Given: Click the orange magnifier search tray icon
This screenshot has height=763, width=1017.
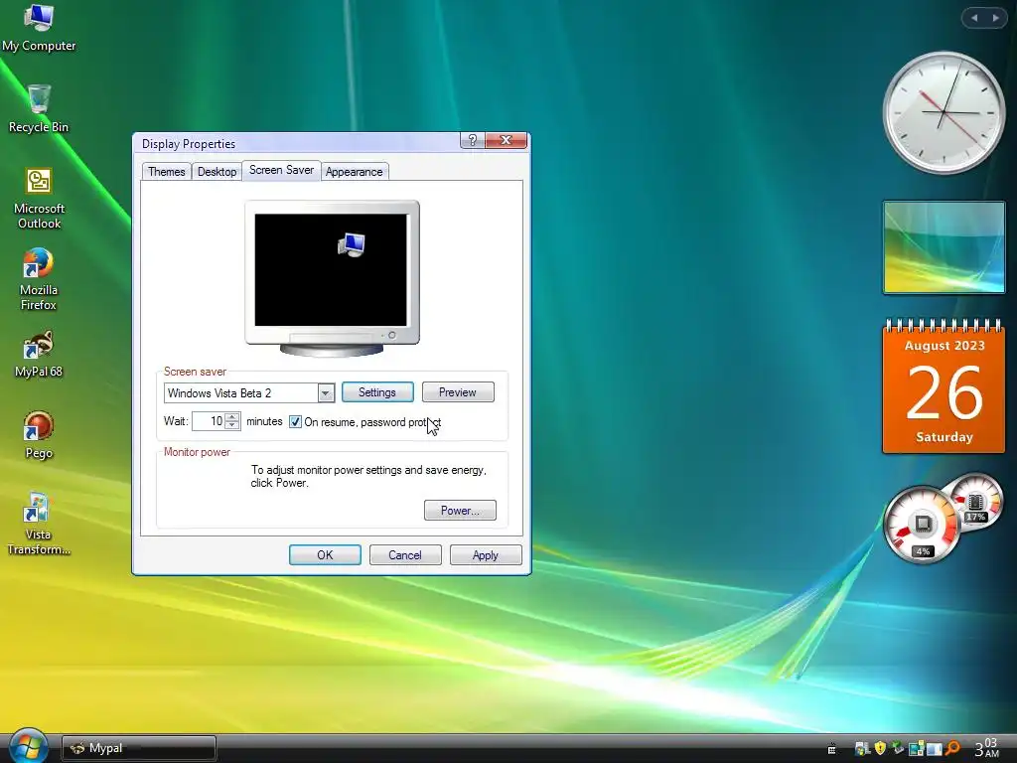Looking at the screenshot, I should tap(952, 748).
